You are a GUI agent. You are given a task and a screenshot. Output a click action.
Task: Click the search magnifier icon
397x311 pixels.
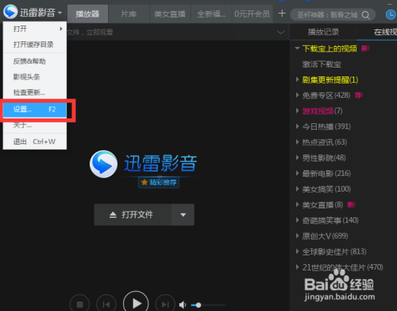(x=365, y=15)
